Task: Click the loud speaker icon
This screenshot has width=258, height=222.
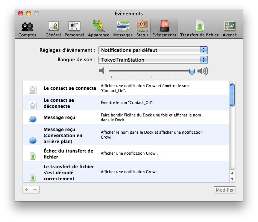Action: (203, 71)
